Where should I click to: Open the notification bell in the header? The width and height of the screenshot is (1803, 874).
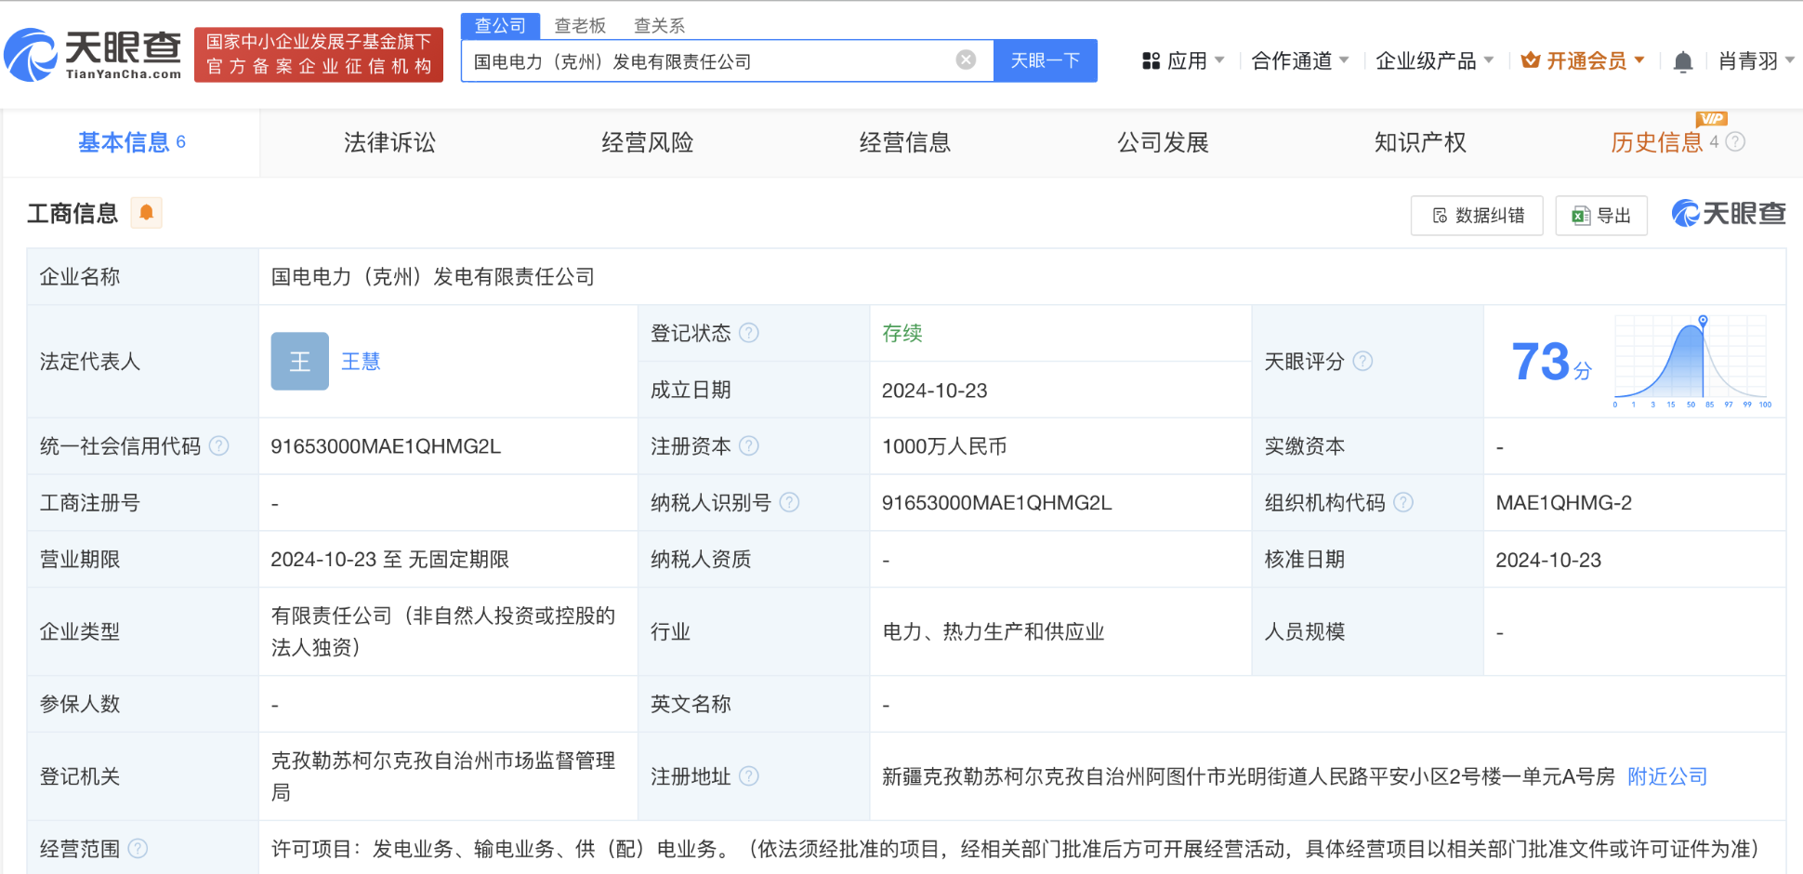1682,62
